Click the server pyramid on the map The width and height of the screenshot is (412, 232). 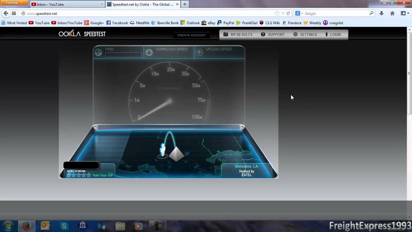pyautogui.click(x=176, y=154)
